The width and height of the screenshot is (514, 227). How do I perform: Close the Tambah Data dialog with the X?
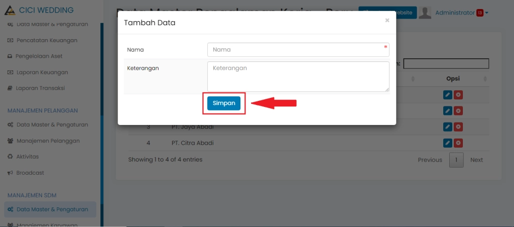387,21
